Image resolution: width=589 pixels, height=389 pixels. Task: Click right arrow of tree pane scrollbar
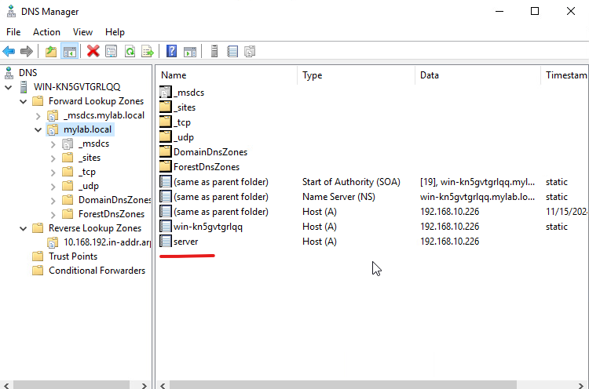145,385
